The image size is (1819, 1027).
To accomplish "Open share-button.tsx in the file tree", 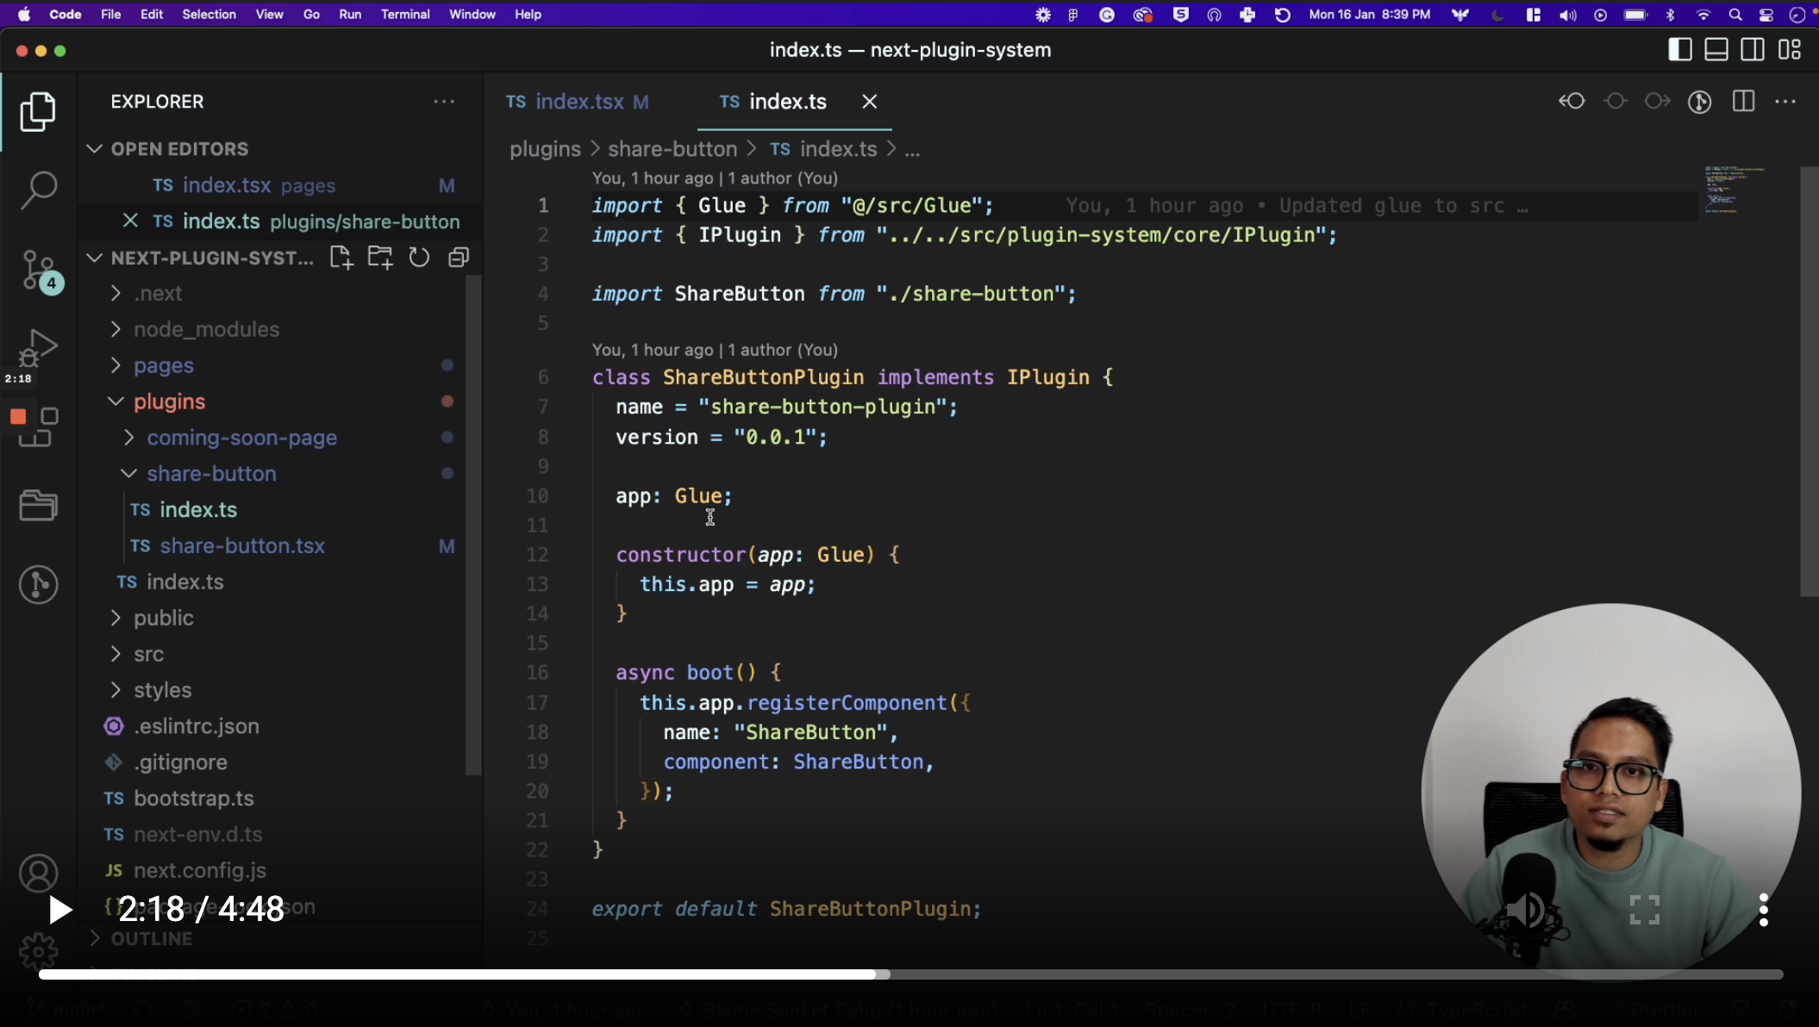I will pos(242,546).
